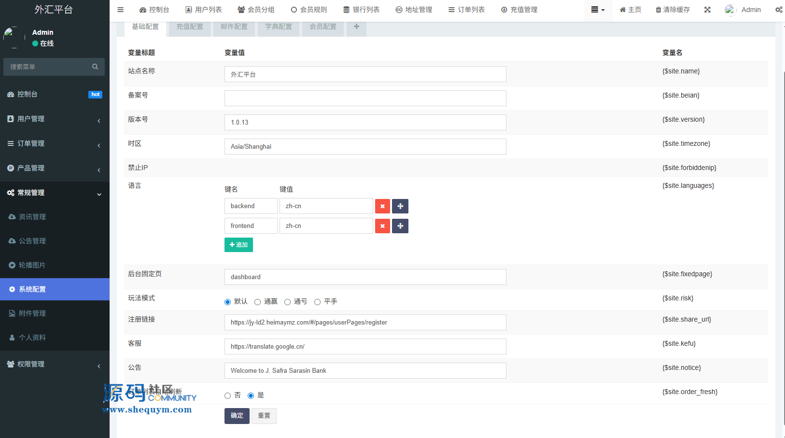Click the 站点名称 input field
Screen dimensions: 785x438
(365, 74)
